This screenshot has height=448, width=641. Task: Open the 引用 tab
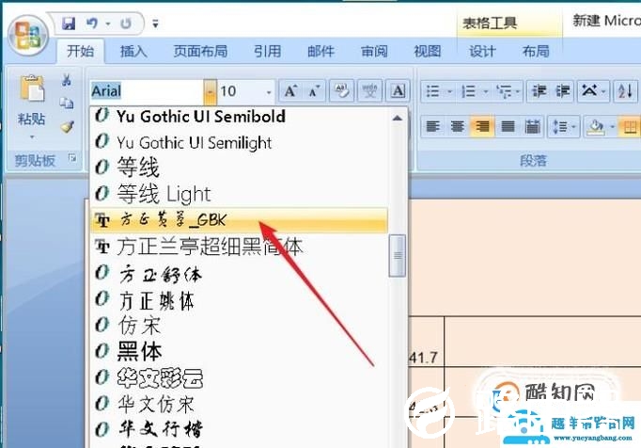pyautogui.click(x=267, y=51)
